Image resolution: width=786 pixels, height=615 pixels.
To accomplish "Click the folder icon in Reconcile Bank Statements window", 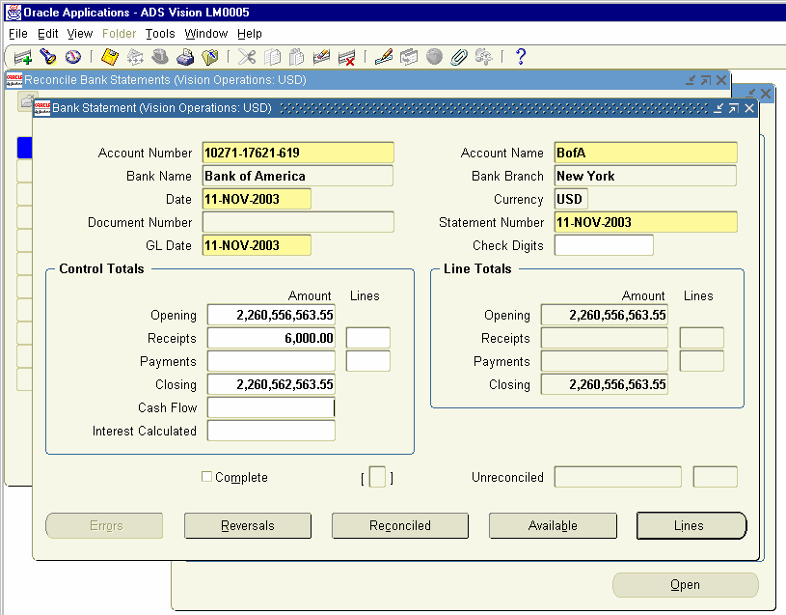I will [27, 100].
